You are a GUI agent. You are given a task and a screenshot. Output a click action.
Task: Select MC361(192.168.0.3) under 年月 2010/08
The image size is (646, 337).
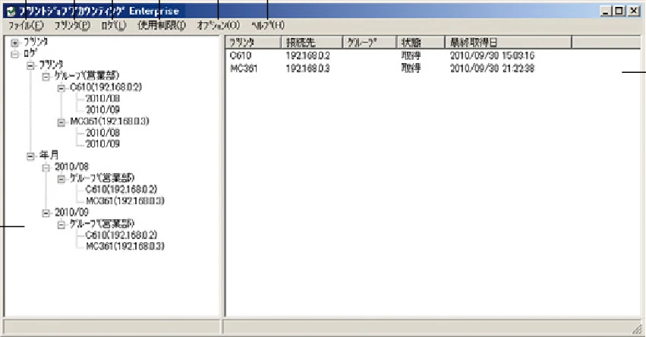[x=125, y=200]
